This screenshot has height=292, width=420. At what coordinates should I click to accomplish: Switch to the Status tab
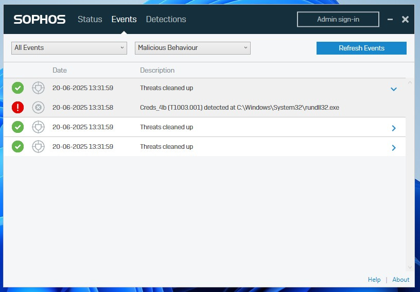[x=90, y=19]
